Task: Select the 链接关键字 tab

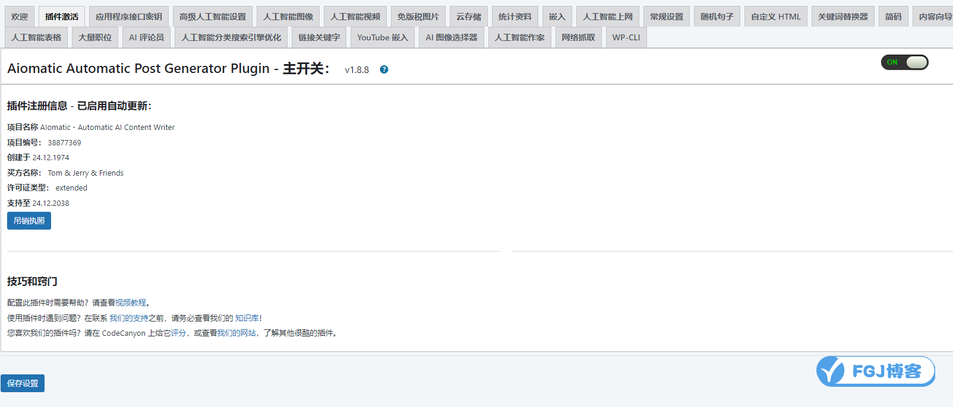Action: (x=319, y=37)
